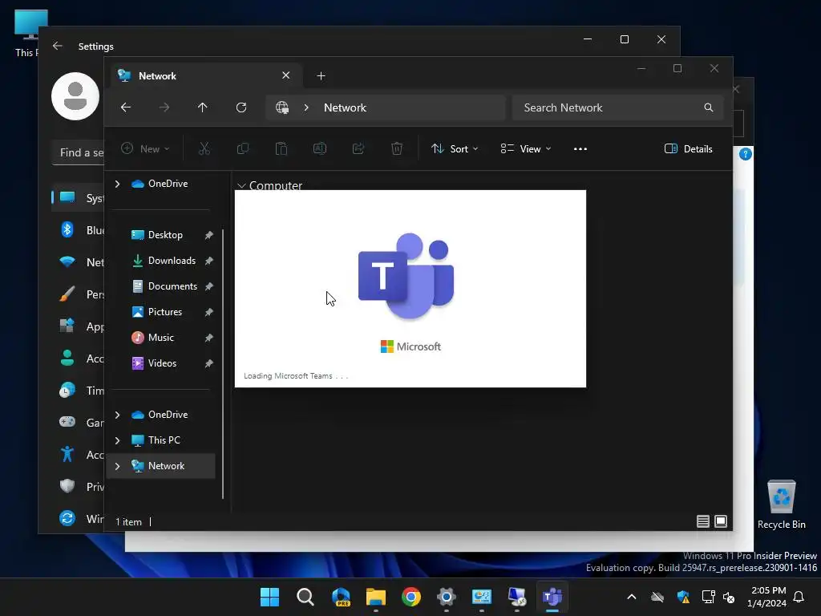Viewport: 821px width, 616px height.
Task: Click the Share toolbar icon
Action: point(358,148)
